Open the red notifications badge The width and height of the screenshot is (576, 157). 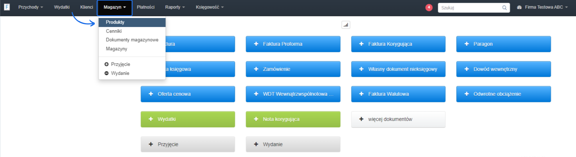429,8
